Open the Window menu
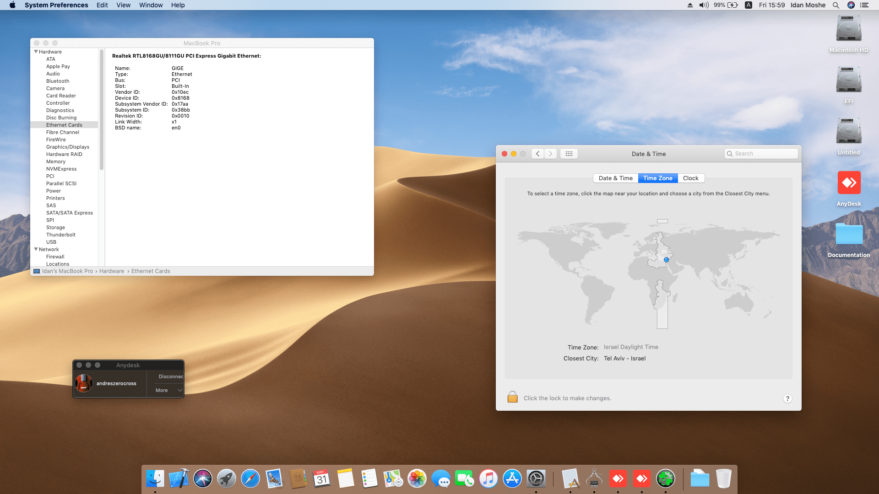879x494 pixels. 151,5
